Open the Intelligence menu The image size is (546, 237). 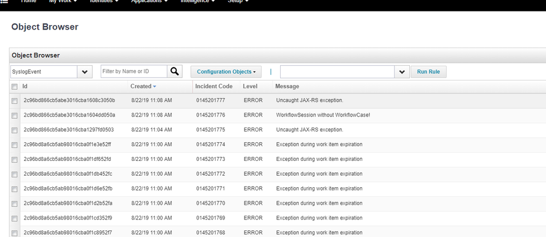[198, 2]
